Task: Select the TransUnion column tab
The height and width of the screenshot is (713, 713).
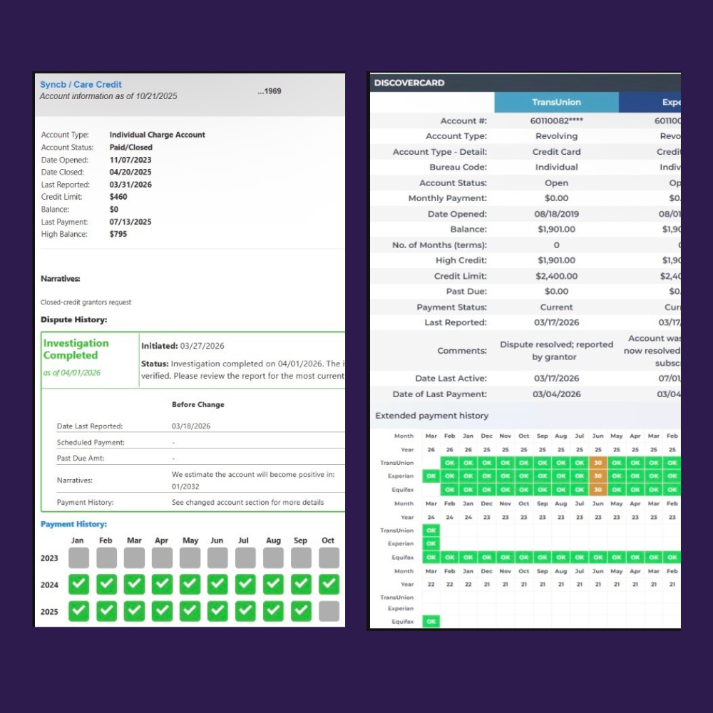Action: pyautogui.click(x=556, y=102)
